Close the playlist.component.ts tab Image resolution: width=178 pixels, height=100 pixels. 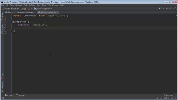[x=58, y=12]
